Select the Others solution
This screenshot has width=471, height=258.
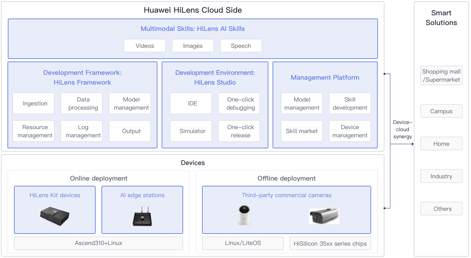[441, 209]
